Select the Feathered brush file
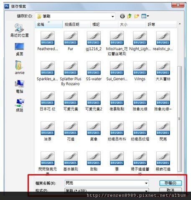Screen dimensions: 191x200 (47, 41)
